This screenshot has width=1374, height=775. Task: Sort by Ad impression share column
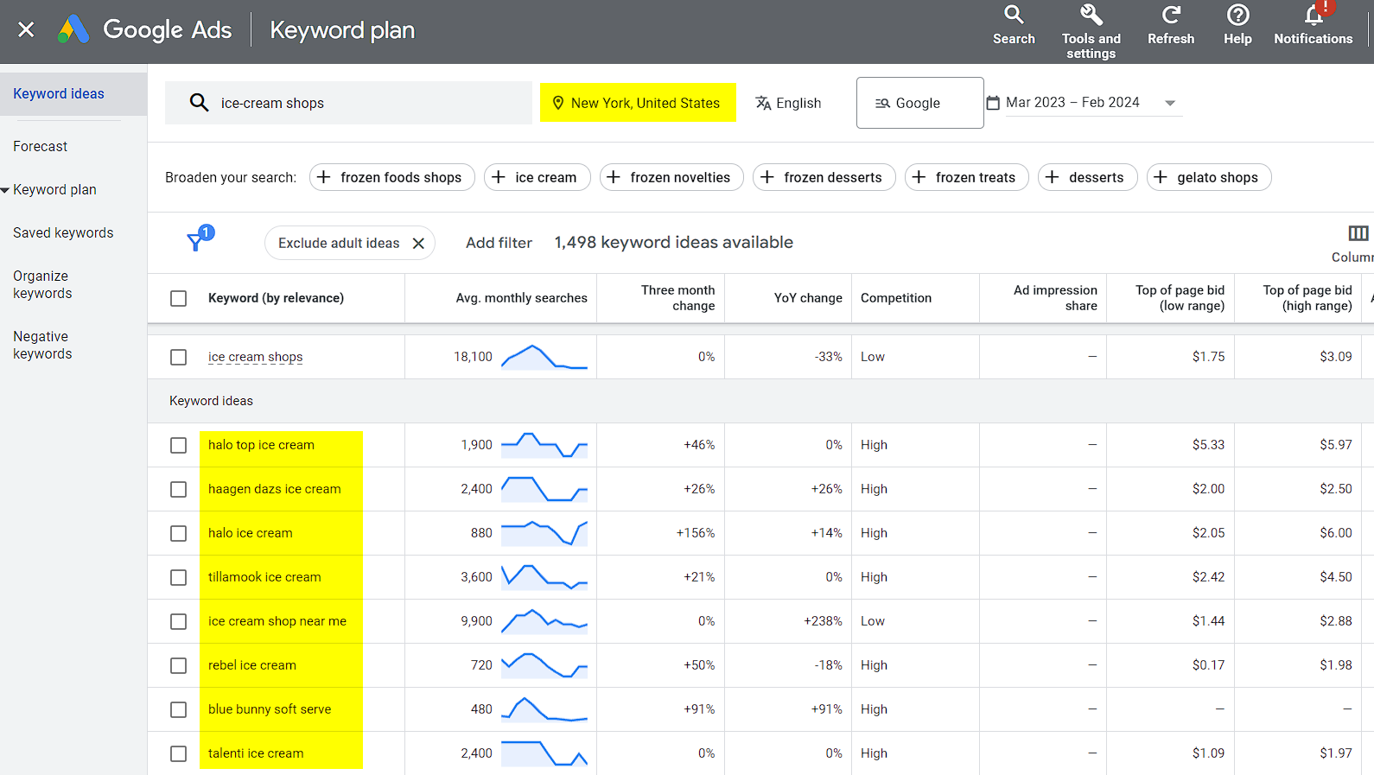click(x=1055, y=298)
